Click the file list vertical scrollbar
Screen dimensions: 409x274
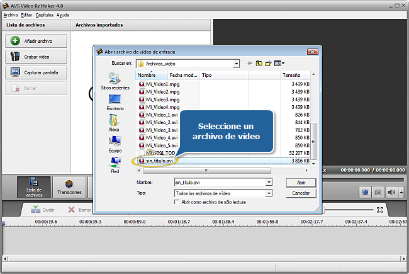[315, 120]
